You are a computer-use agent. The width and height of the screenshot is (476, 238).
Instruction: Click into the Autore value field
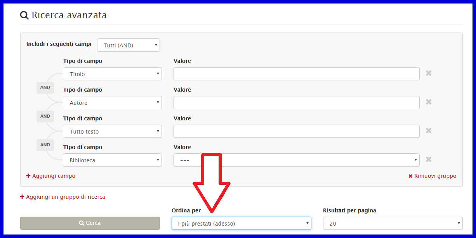coord(296,102)
